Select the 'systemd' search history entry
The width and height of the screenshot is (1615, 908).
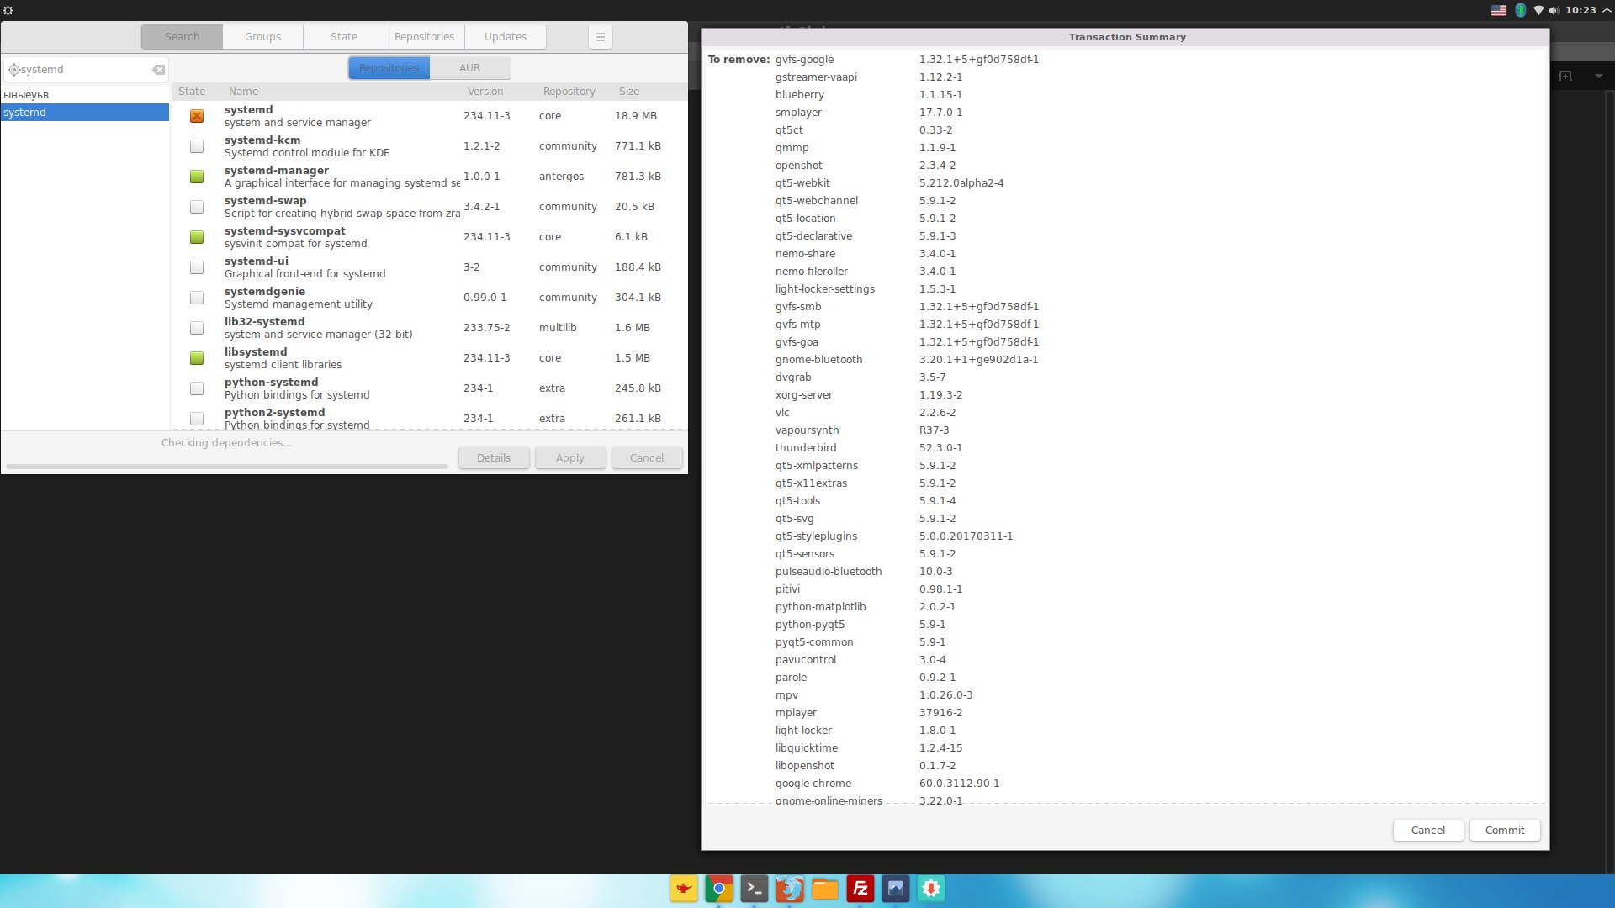[x=84, y=113]
